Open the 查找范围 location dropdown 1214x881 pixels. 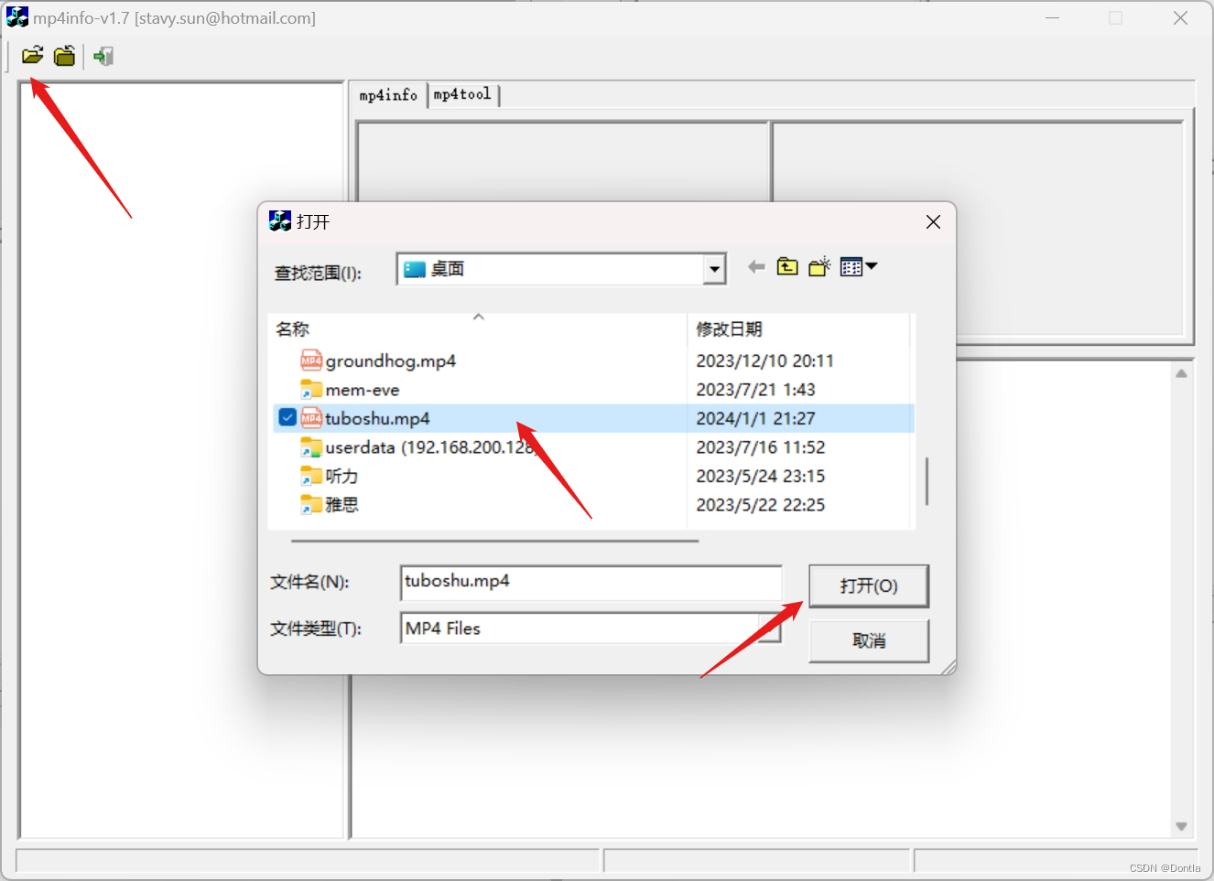pos(714,268)
